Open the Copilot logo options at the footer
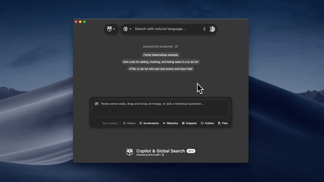 pyautogui.click(x=130, y=152)
